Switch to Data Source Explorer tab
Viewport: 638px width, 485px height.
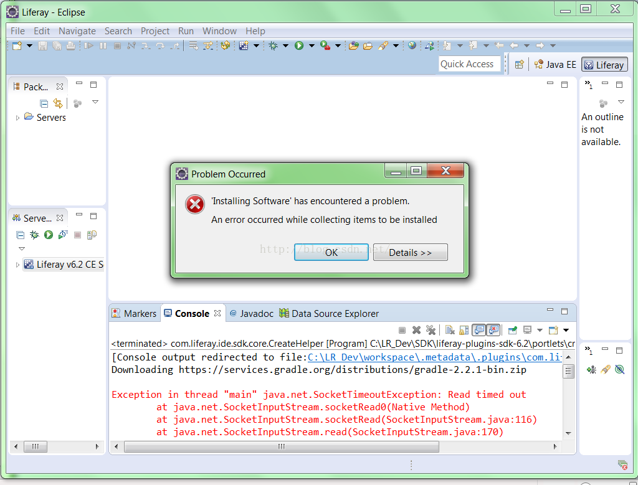click(x=329, y=313)
